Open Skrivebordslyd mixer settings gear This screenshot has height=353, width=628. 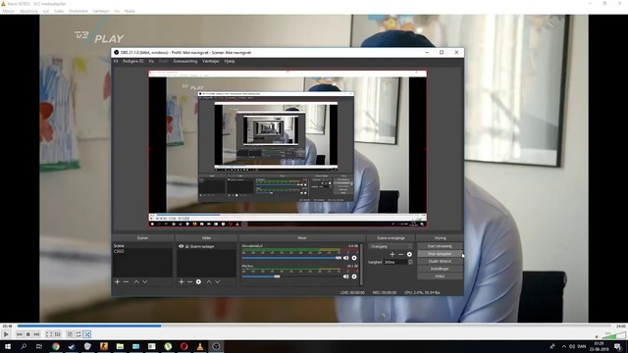click(354, 258)
